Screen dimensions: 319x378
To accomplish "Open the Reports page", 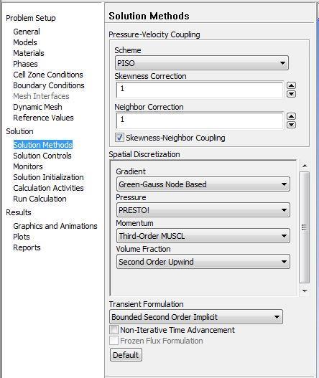I will coord(27,247).
